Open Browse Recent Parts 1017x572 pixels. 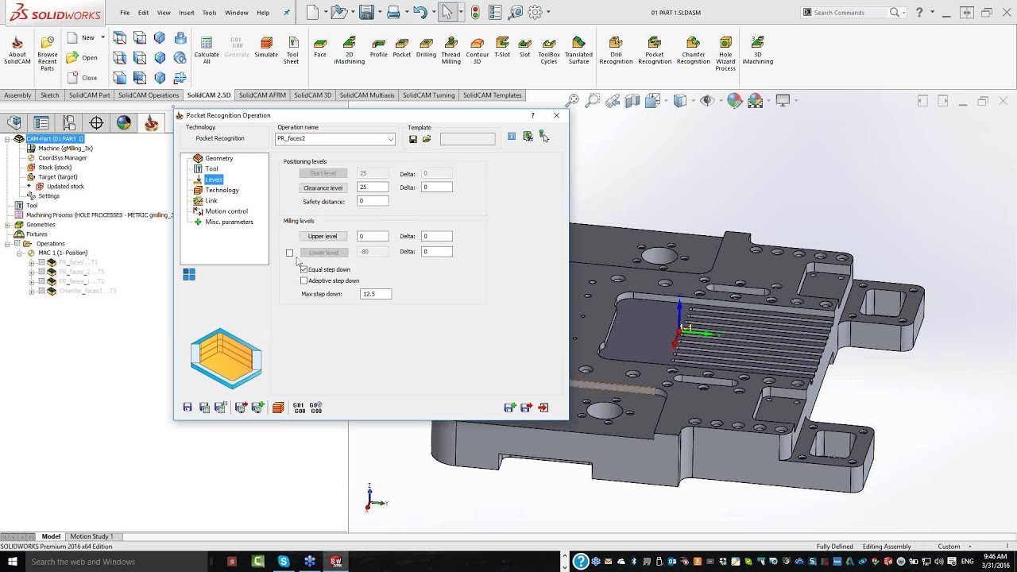[x=47, y=53]
